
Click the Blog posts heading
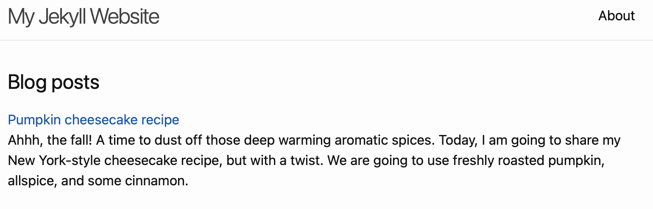click(54, 82)
